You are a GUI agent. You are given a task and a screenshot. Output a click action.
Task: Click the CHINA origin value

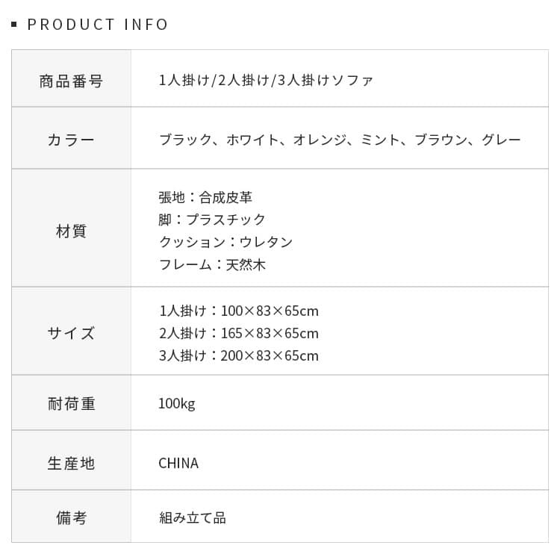(178, 463)
